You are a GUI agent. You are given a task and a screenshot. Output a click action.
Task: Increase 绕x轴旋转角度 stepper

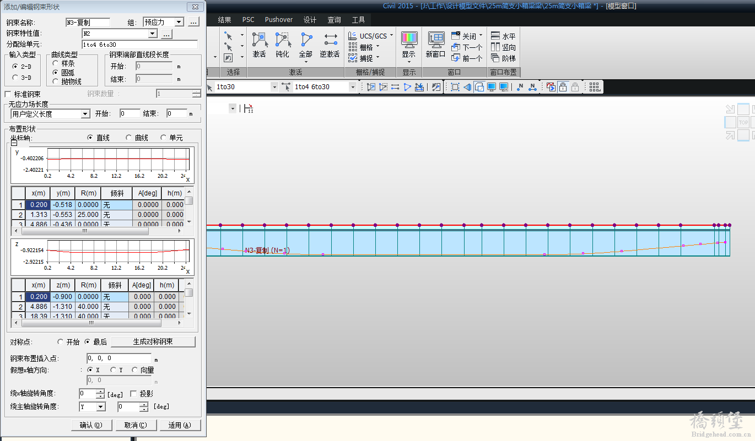100,391
